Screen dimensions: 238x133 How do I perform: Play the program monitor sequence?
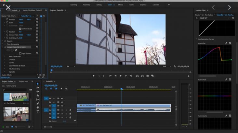pyautogui.click(x=121, y=76)
